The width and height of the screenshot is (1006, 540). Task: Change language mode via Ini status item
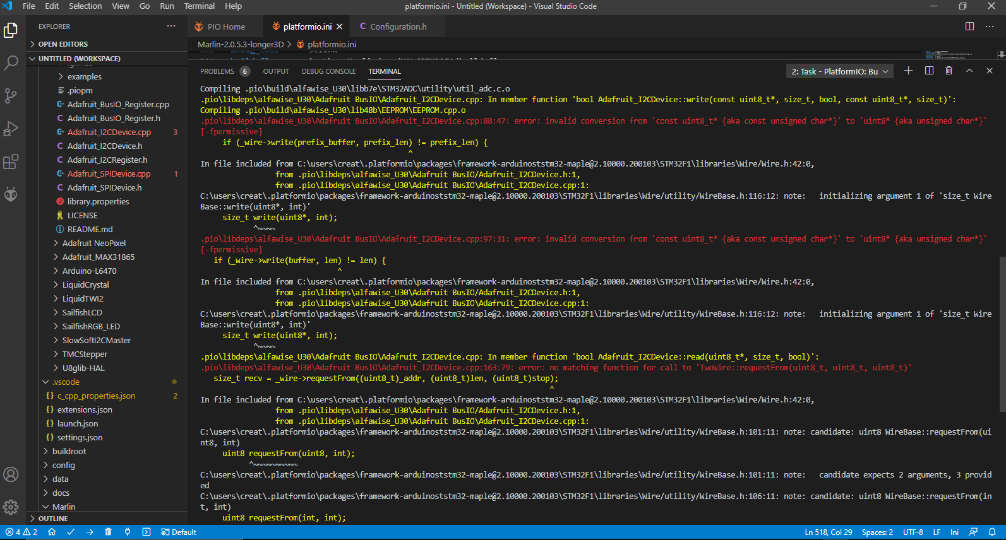pos(954,532)
